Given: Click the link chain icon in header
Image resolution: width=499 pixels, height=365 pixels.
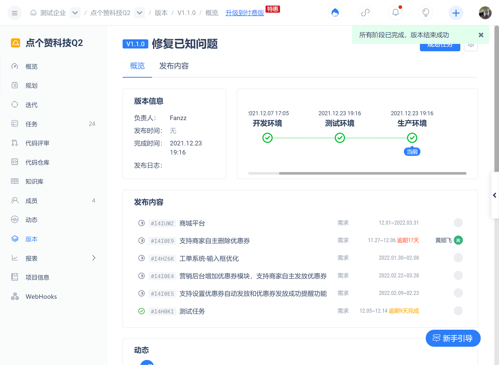Looking at the screenshot, I should pyautogui.click(x=365, y=13).
